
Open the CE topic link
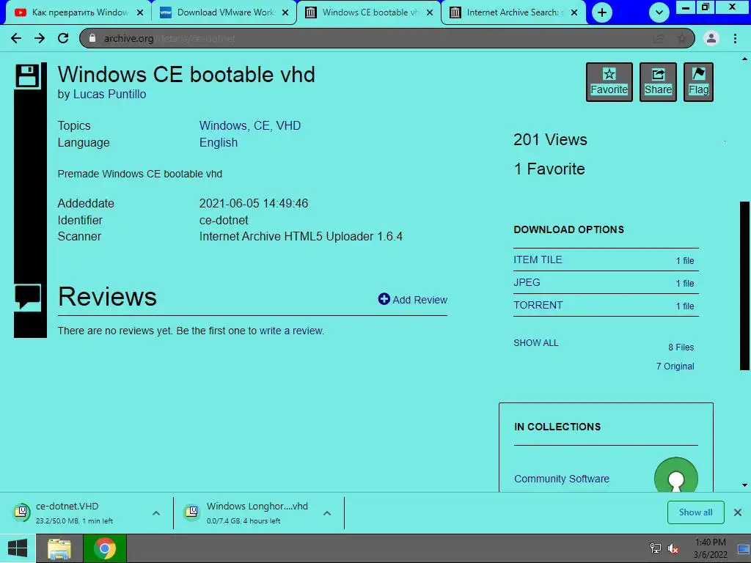(263, 125)
